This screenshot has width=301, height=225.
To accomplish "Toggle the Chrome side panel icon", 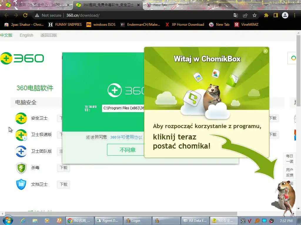I will point(276,15).
